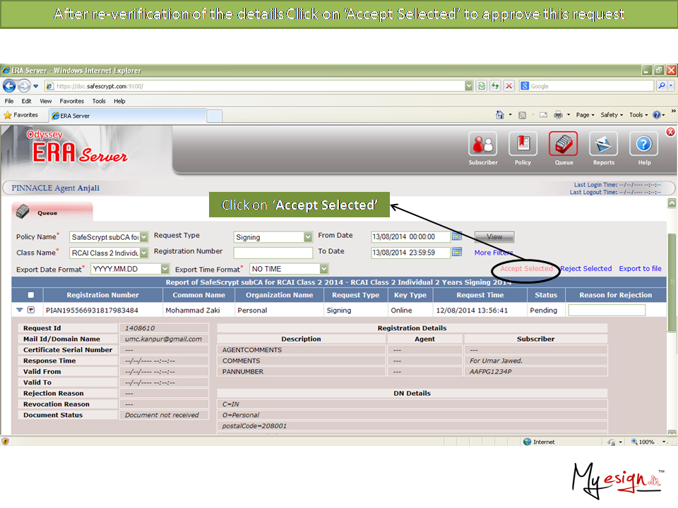Click the browser Back button

(10, 86)
